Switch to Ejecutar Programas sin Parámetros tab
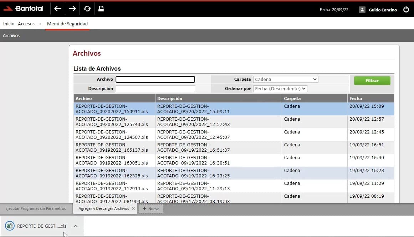This screenshot has width=414, height=237. pyautogui.click(x=35, y=208)
